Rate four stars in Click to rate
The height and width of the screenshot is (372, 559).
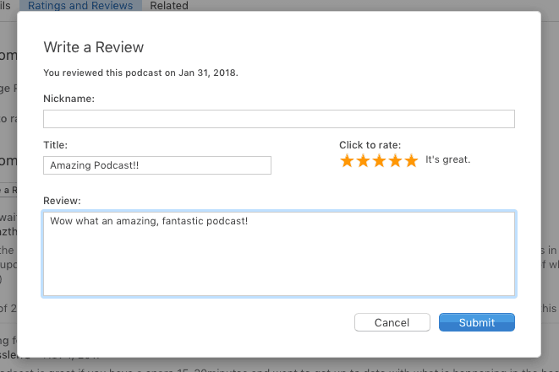(395, 161)
